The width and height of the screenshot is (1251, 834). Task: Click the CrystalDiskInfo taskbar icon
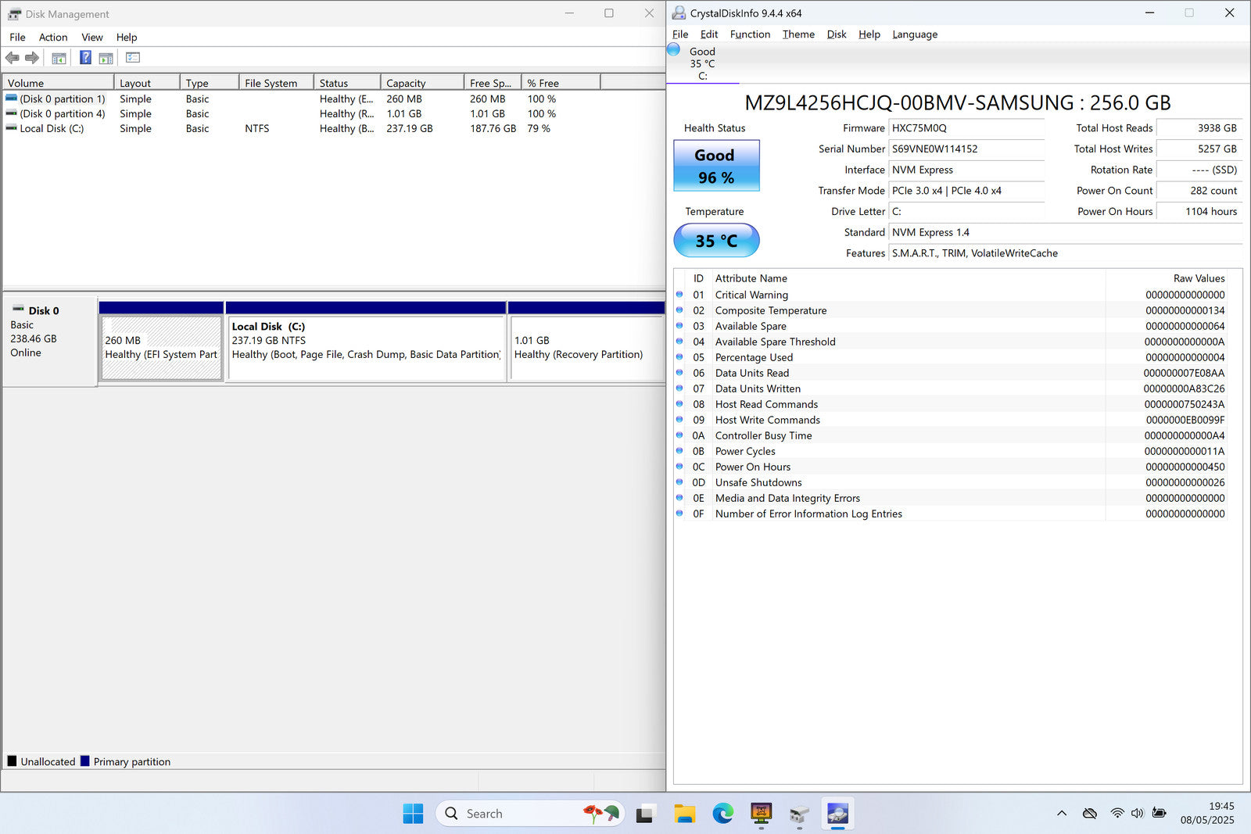point(837,814)
